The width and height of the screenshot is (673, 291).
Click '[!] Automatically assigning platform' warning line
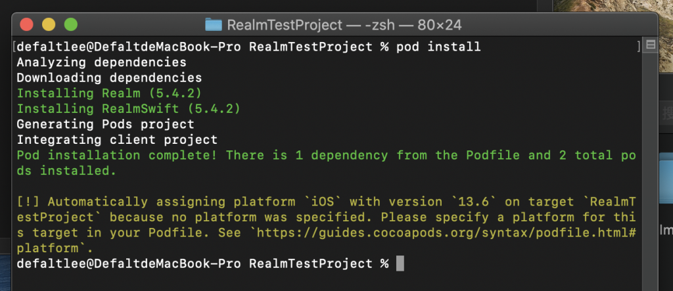click(x=157, y=202)
